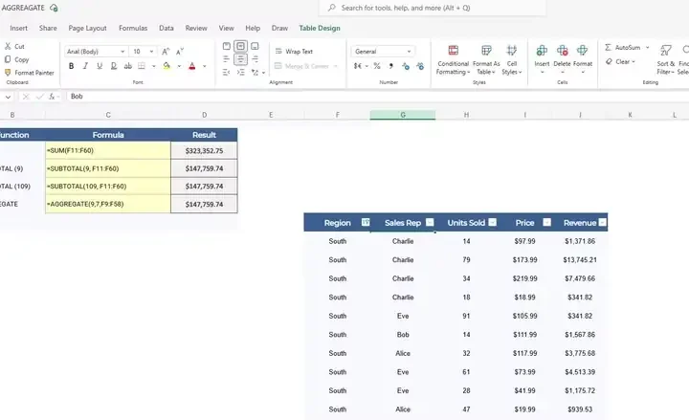This screenshot has width=689, height=420.
Task: Click the accounting currency format icon
Action: (358, 66)
